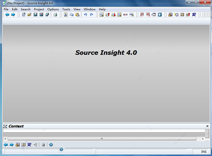This screenshot has width=212, height=156.
Task: Click Jump To Definition icon in main toolbar
Action: [170, 14]
